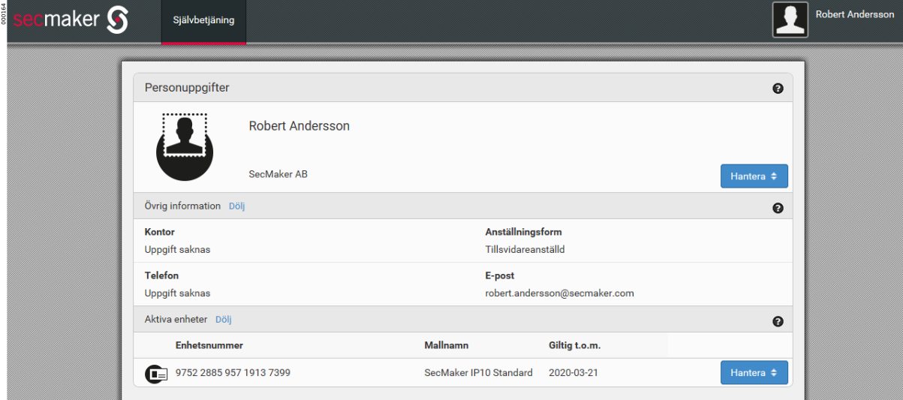Viewport: 903px width, 400px height.
Task: Expand the Hantera dropdown for device
Action: 754,373
